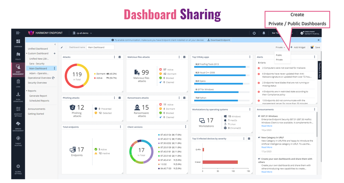The image size is (344, 183).
Task: Select Public from the visibility menu
Action: coord(279,55)
